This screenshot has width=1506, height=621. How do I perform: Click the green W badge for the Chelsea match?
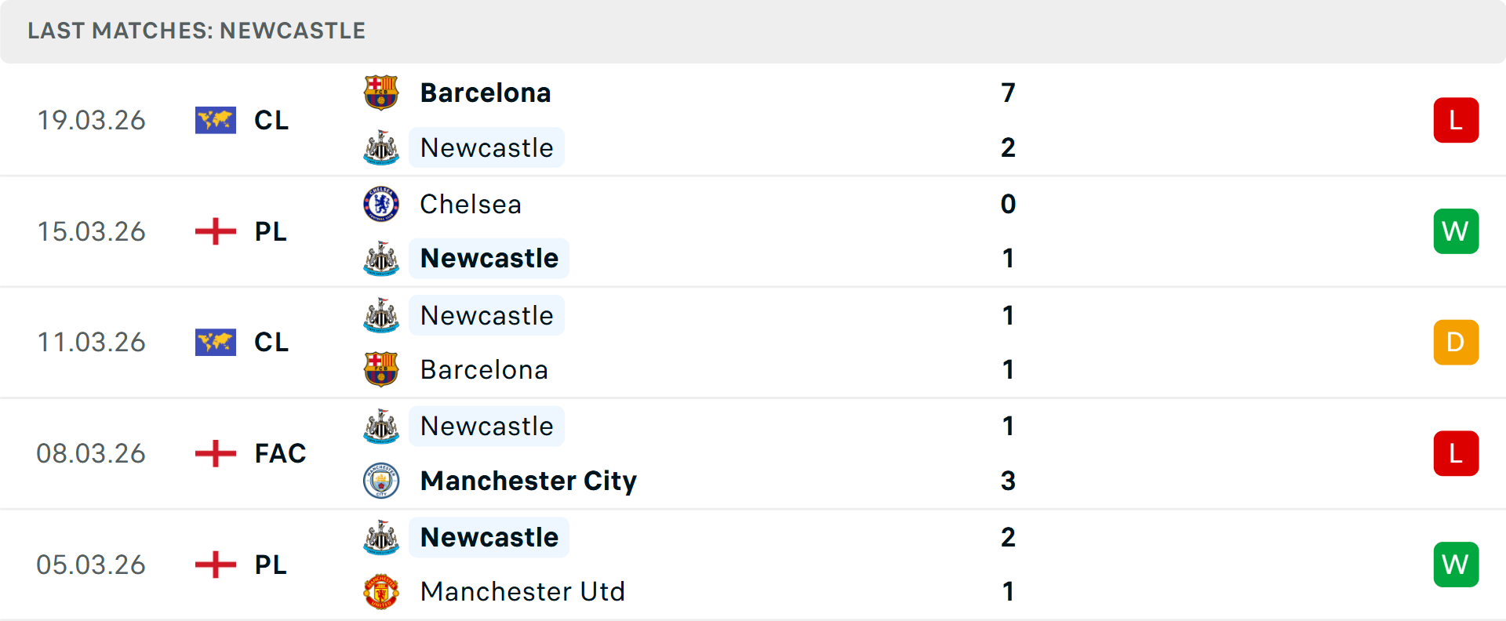pos(1456,231)
